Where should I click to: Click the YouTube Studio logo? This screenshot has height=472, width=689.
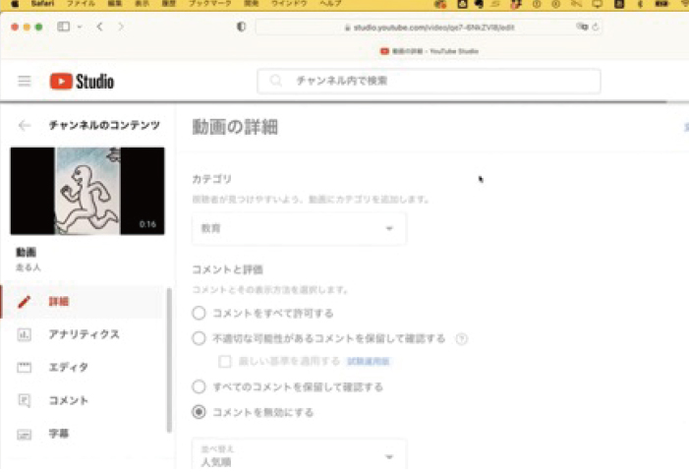pyautogui.click(x=82, y=82)
